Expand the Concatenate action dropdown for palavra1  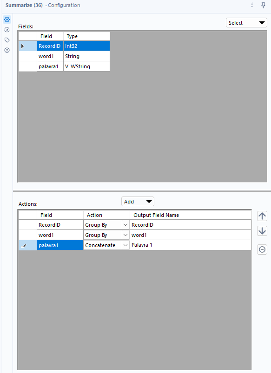pos(125,245)
